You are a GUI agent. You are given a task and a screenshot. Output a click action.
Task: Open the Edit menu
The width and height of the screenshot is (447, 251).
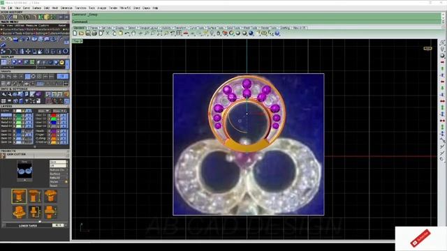10,8
